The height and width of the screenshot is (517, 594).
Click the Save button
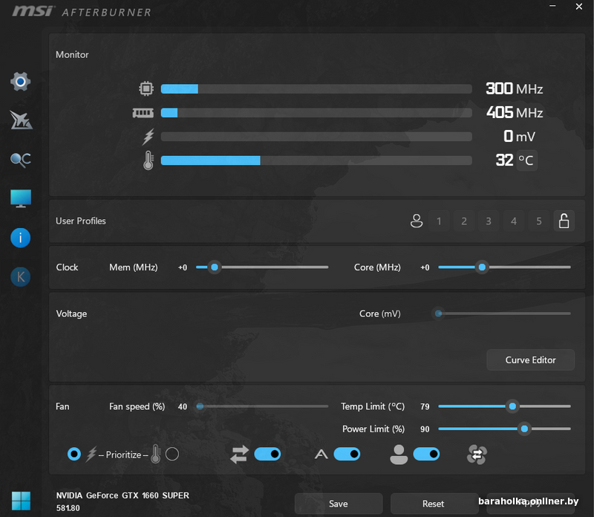(x=339, y=504)
